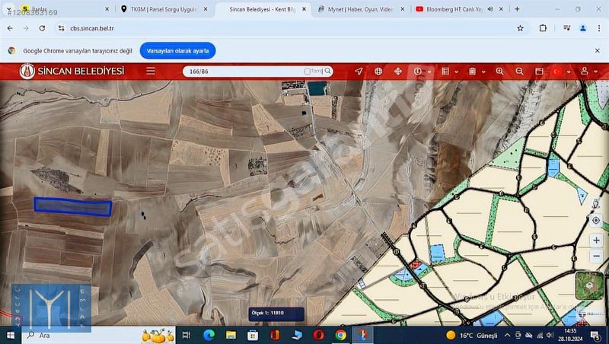Click the highlighted blue parcel on map
Image resolution: width=609 pixels, height=344 pixels.
click(73, 207)
